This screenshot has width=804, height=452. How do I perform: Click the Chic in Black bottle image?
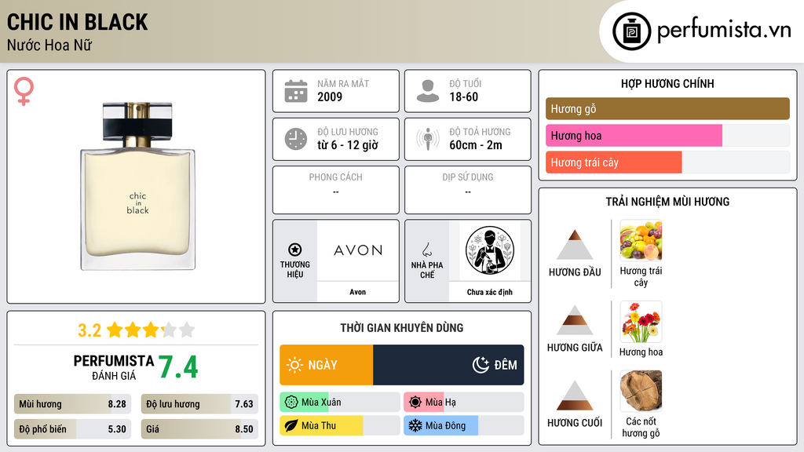coord(138,186)
